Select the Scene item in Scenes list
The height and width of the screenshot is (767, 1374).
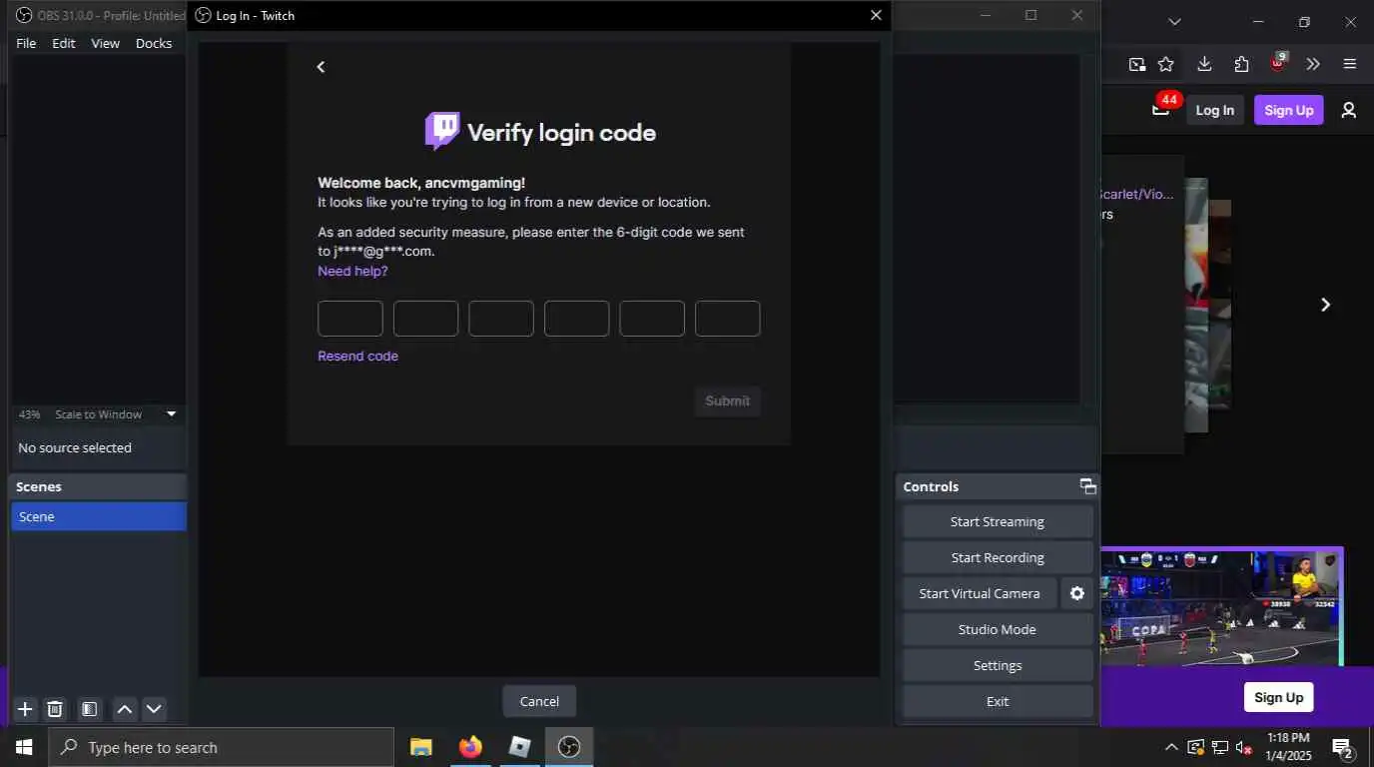[98, 516]
